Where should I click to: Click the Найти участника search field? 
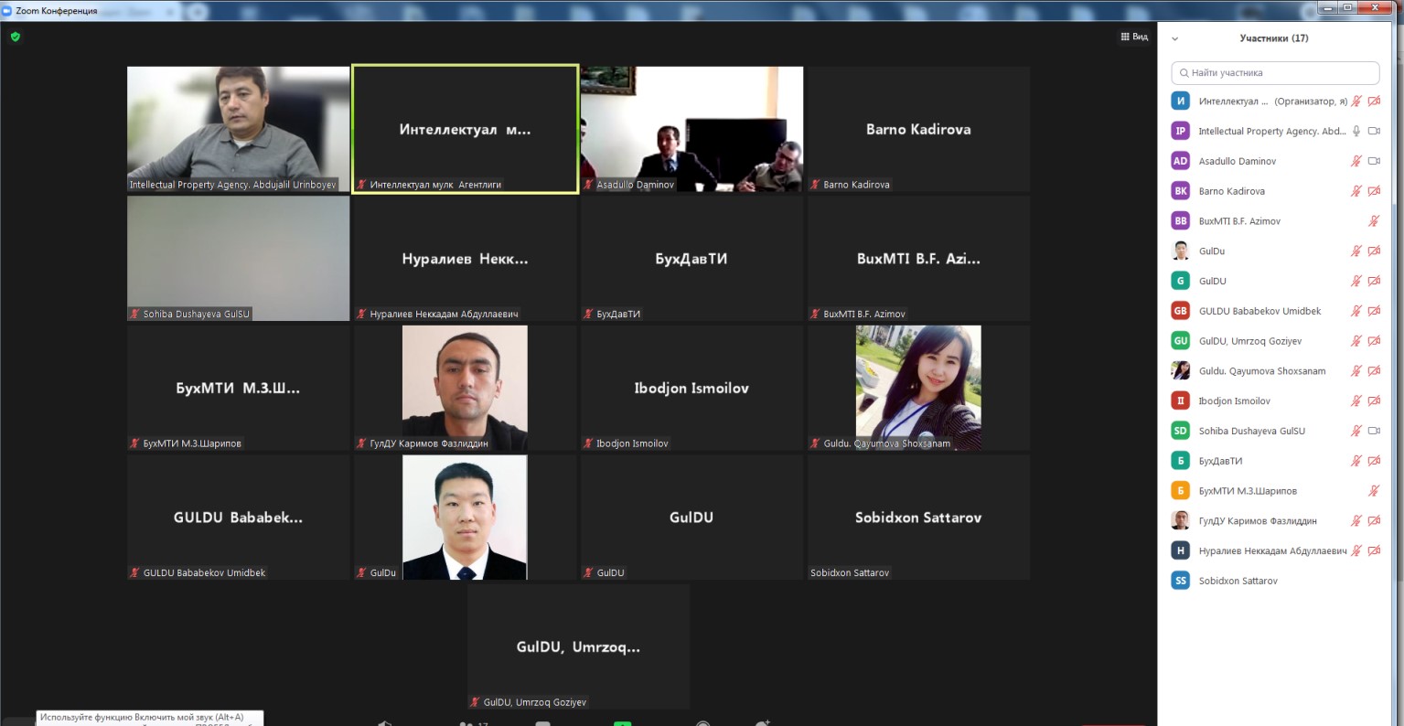(x=1275, y=72)
